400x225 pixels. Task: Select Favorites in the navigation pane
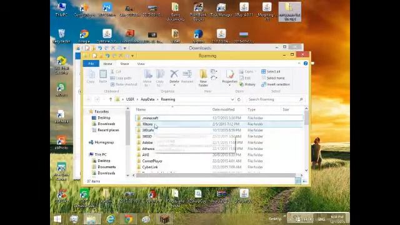101,111
